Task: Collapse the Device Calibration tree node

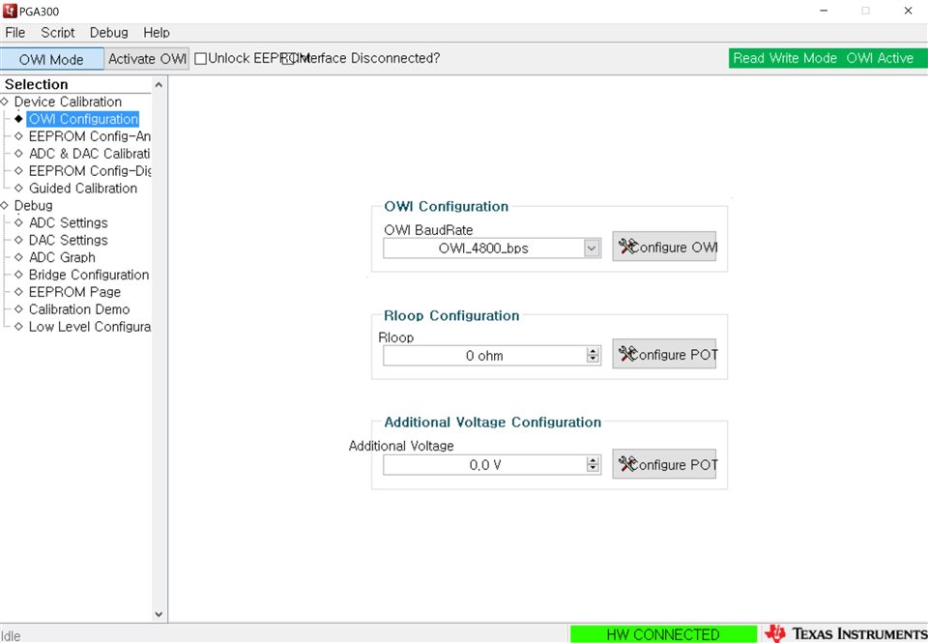Action: point(4,102)
